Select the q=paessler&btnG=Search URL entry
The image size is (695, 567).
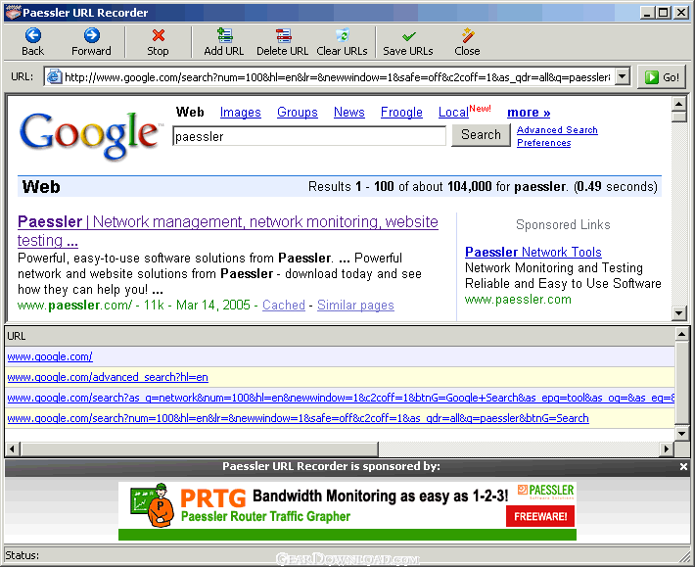(298, 418)
